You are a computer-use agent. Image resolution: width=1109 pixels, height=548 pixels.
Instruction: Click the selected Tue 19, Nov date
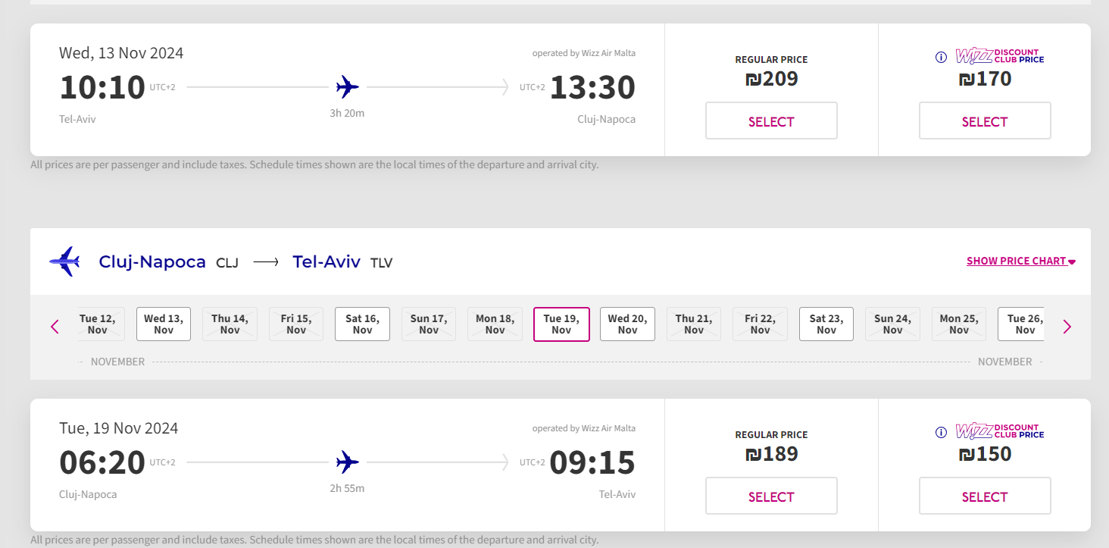pyautogui.click(x=561, y=324)
